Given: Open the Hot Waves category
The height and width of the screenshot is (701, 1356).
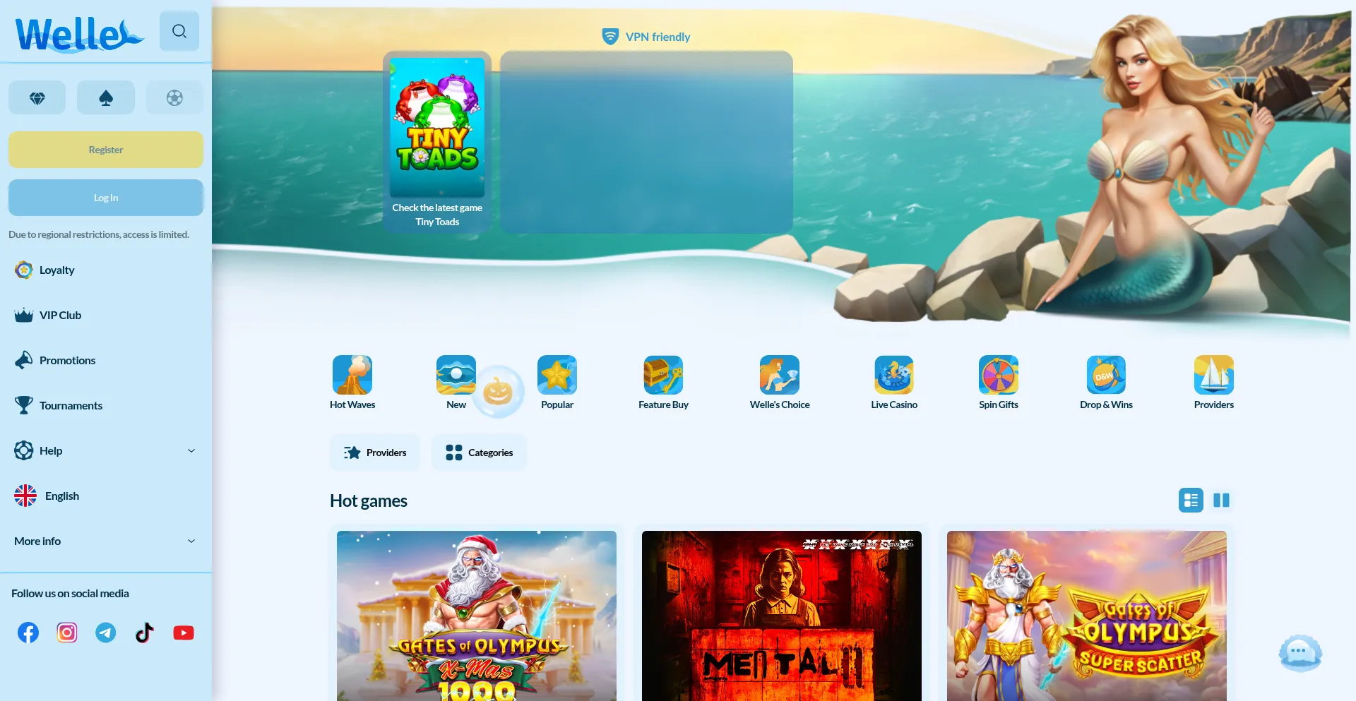Looking at the screenshot, I should click(352, 383).
